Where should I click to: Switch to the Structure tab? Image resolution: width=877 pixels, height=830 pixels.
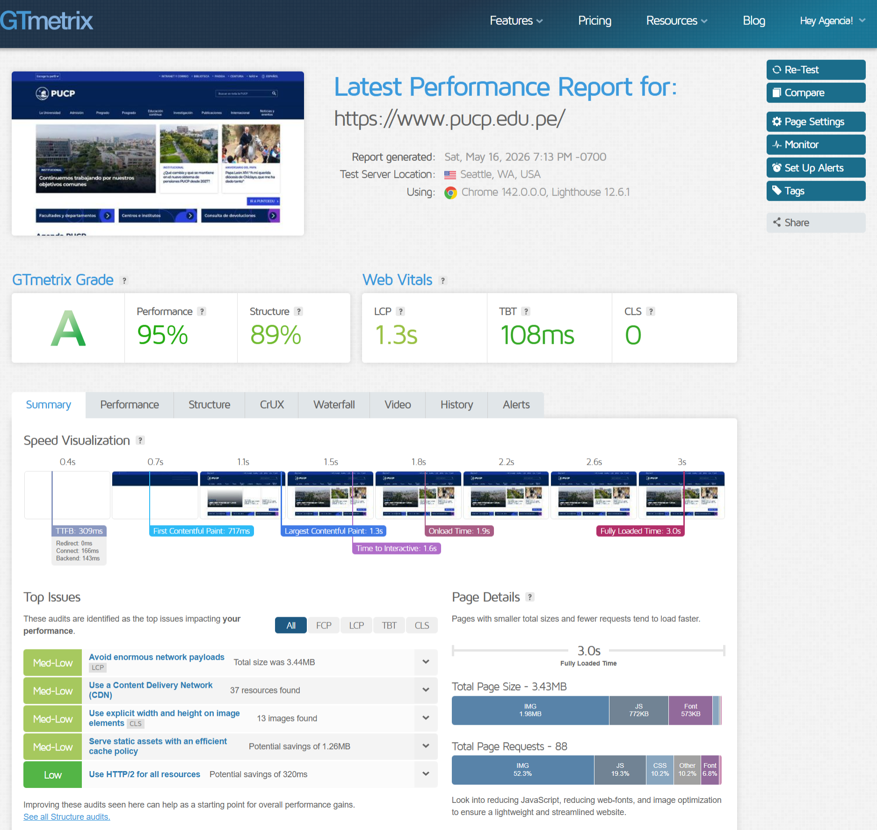tap(209, 405)
